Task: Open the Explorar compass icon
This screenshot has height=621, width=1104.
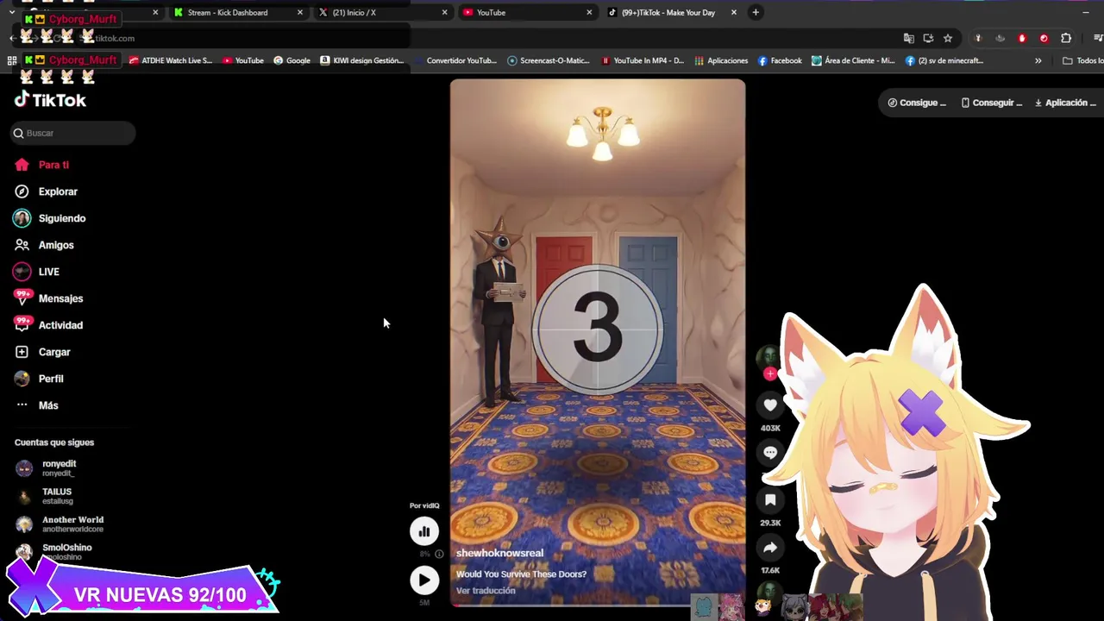Action: pyautogui.click(x=22, y=191)
